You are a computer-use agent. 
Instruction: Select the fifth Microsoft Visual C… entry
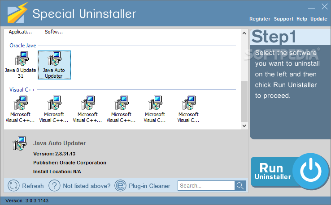coord(155,109)
